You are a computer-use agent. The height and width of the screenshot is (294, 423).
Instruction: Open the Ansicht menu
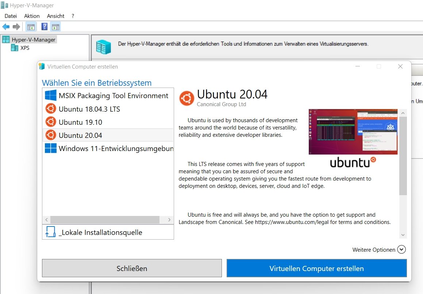click(55, 16)
